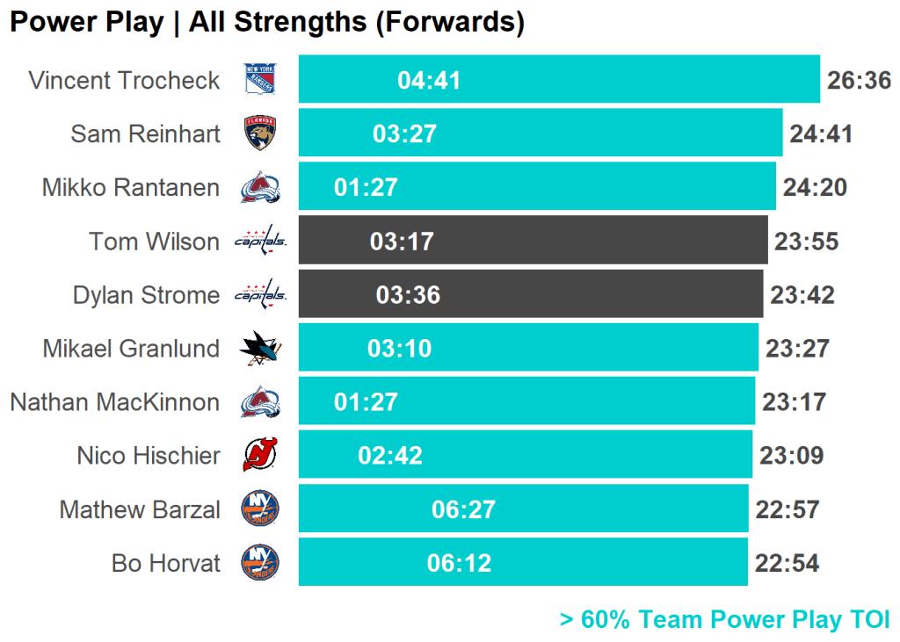Select Dylan Strome's 03:36 bar label
900x642 pixels.
coord(408,295)
